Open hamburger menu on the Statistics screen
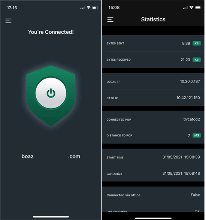The image size is (206, 220). 110,19
